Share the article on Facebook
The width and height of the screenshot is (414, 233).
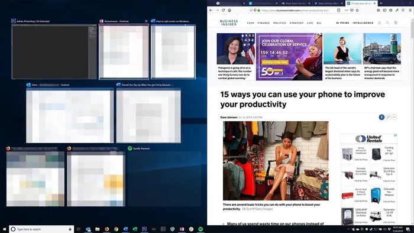tap(381, 117)
